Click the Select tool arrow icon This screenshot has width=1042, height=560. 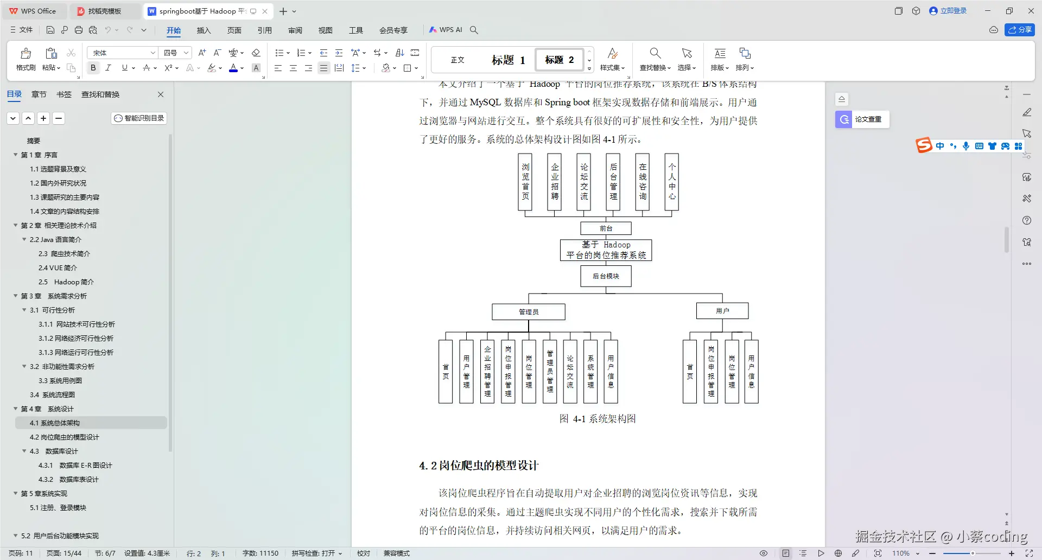[x=687, y=53]
